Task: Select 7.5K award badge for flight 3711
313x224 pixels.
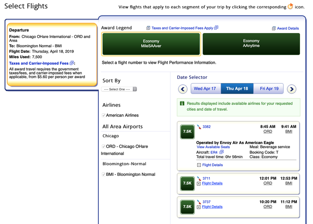Action: (187, 183)
